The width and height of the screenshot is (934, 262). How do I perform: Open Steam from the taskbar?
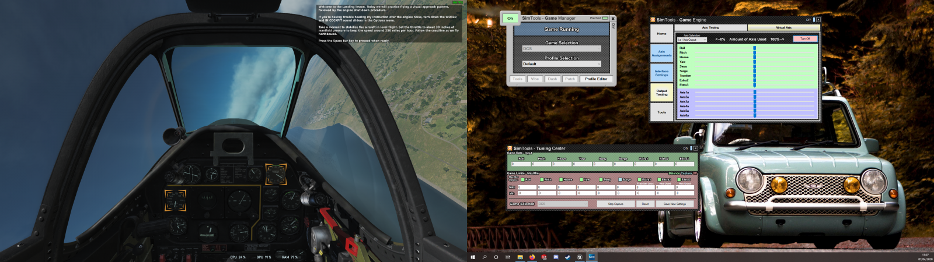tap(567, 257)
